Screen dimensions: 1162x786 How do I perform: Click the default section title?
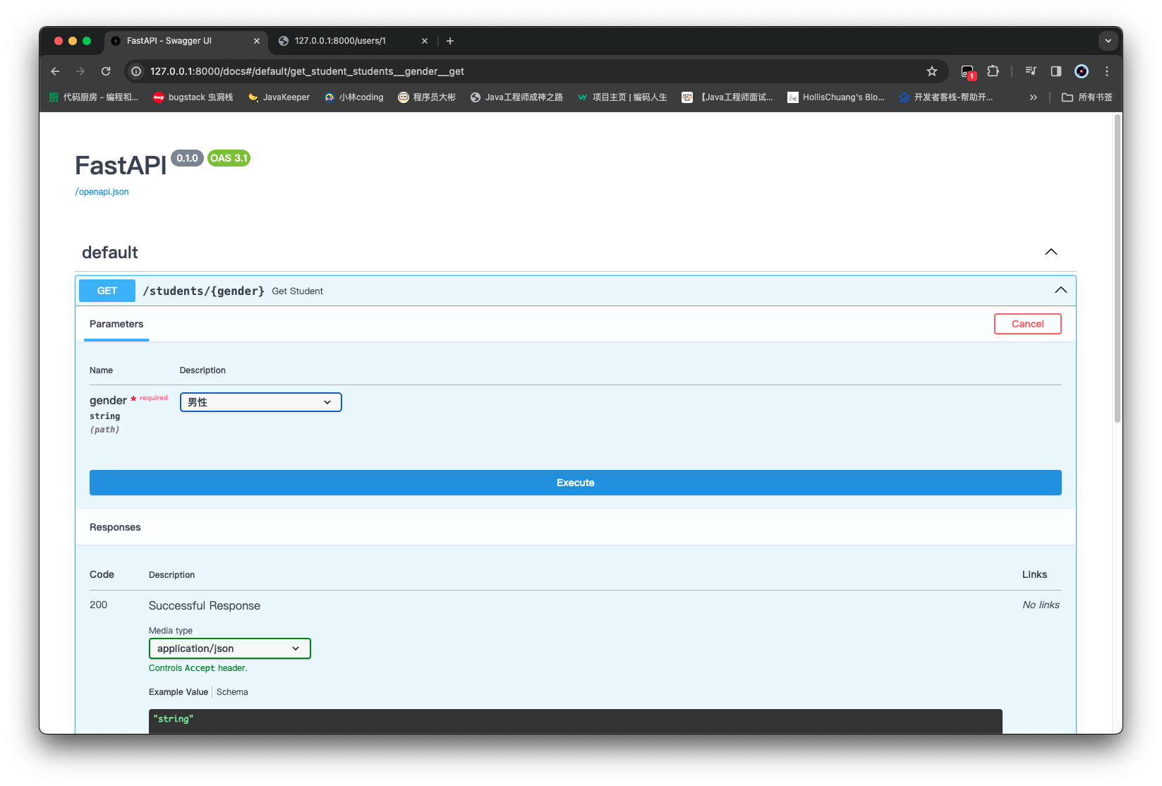tap(110, 253)
